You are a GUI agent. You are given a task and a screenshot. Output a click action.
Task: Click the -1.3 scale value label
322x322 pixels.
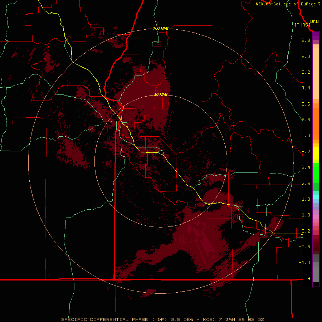(x=304, y=263)
